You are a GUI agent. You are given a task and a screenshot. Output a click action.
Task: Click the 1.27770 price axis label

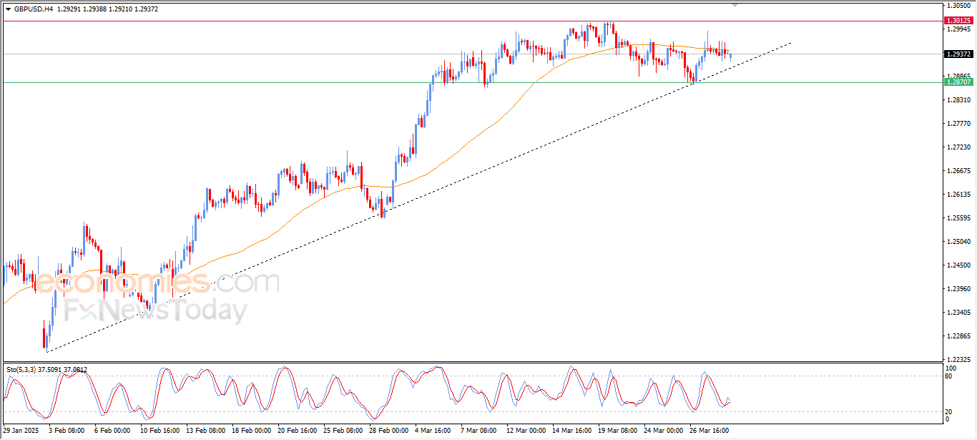coord(957,124)
